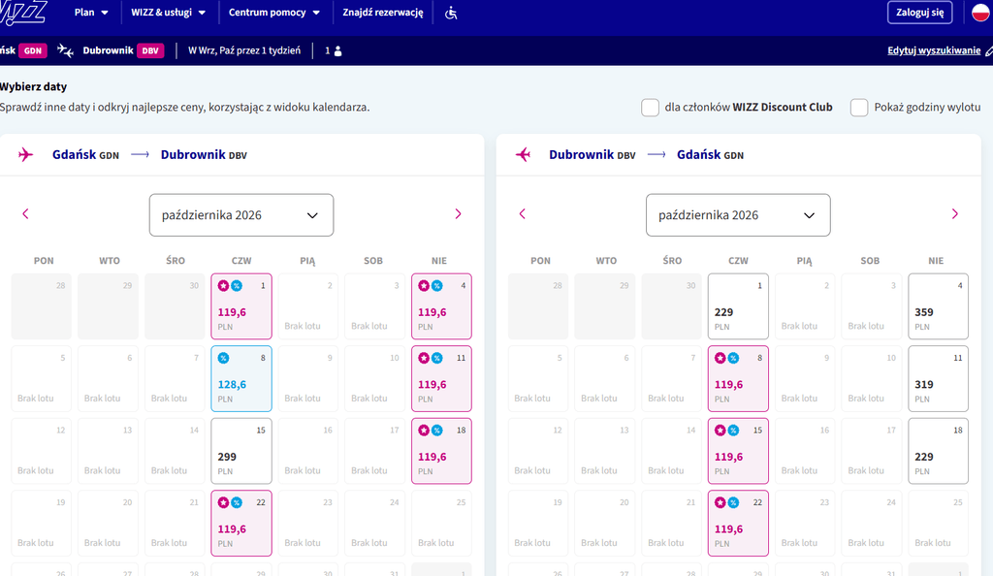
Task: Go to previous month in Dubrownik–Gdańsk calendar
Action: pos(522,214)
